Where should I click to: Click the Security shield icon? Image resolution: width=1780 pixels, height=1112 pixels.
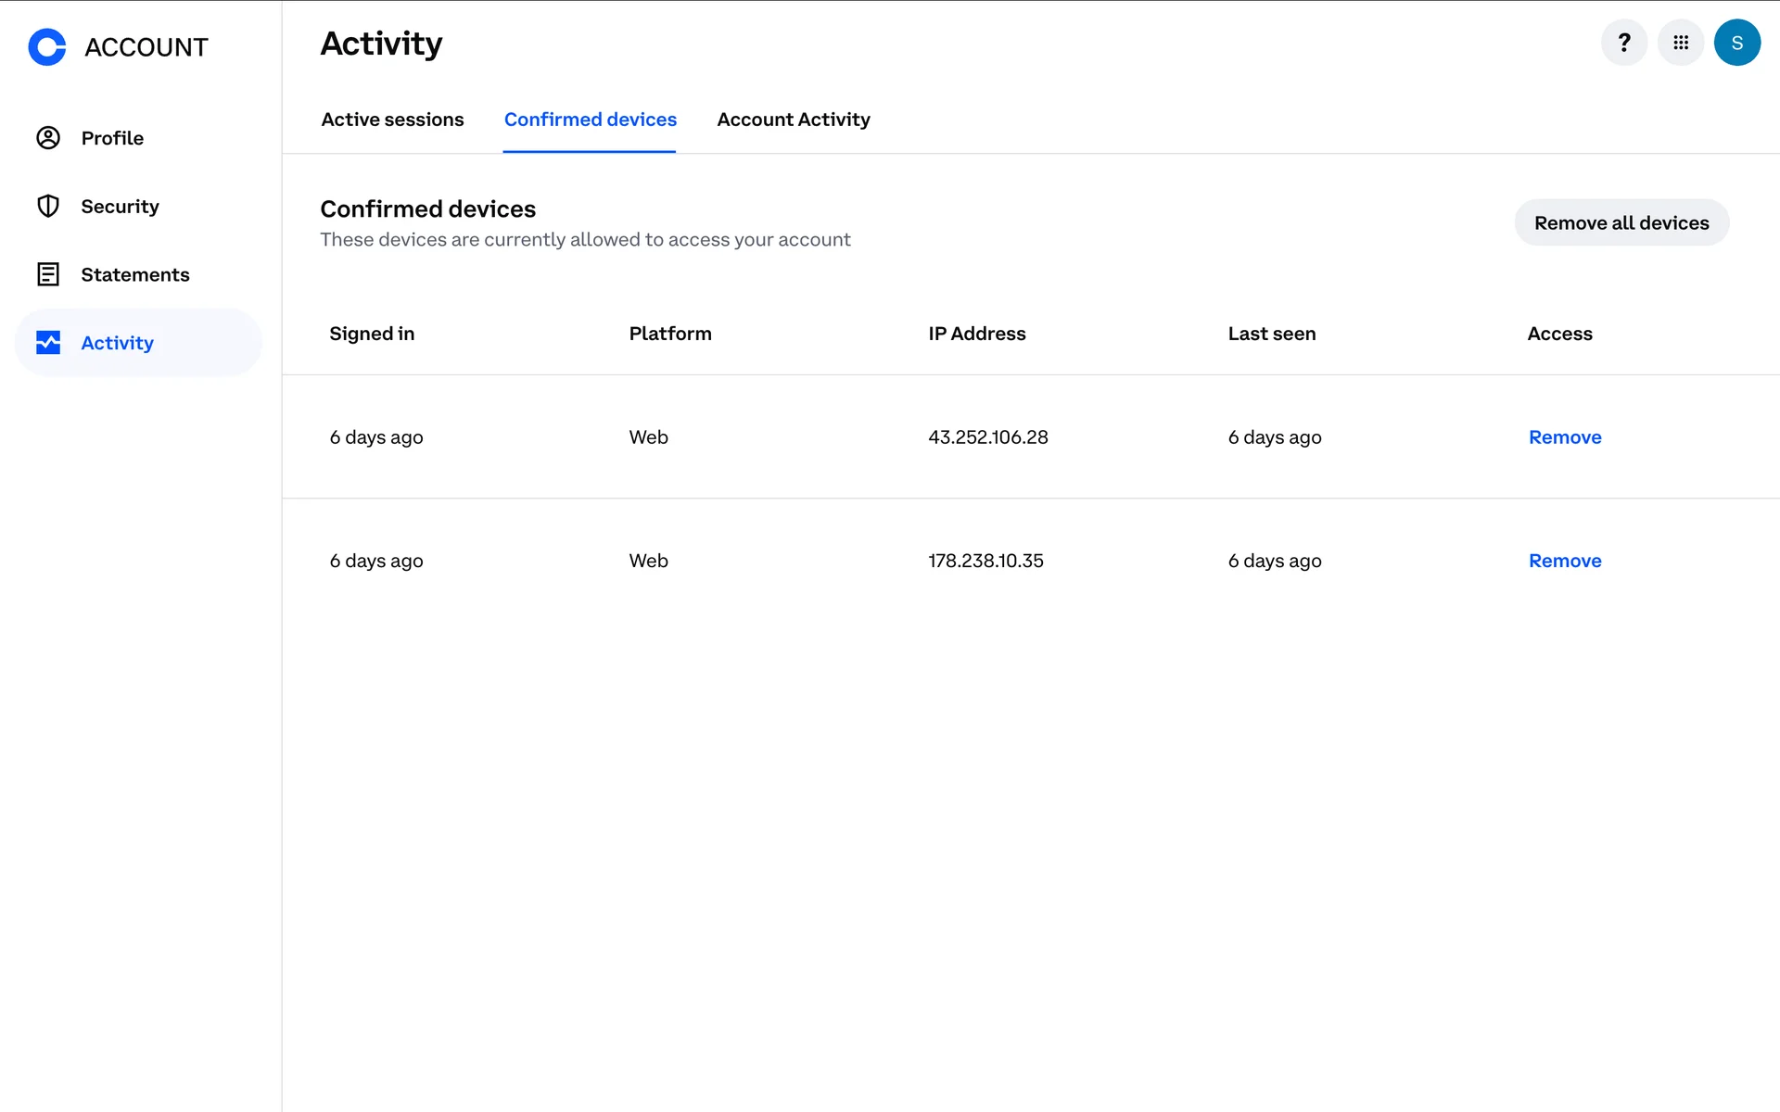pos(48,206)
